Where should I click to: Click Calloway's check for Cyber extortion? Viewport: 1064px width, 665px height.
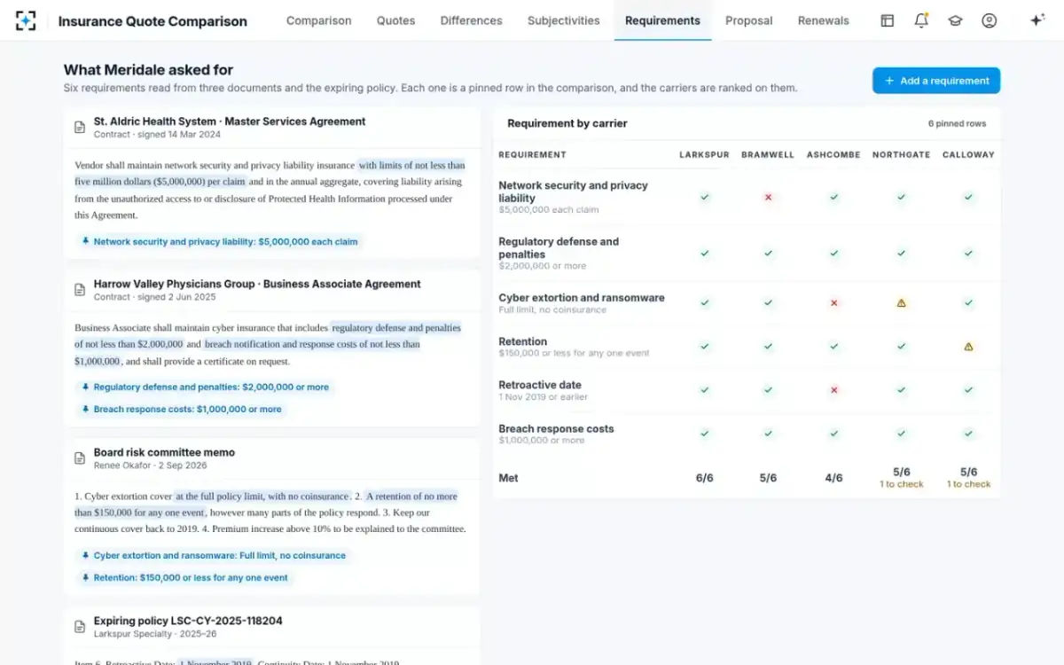[968, 302]
